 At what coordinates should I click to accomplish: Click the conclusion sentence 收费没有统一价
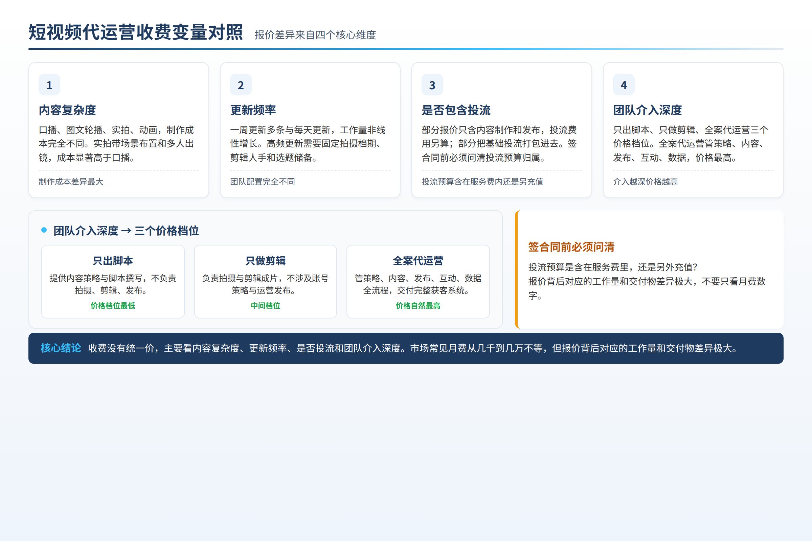coord(413,348)
